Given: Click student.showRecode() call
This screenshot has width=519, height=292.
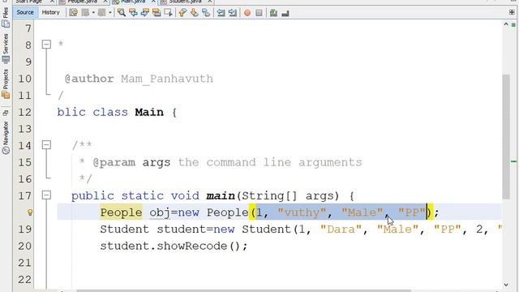Looking at the screenshot, I should [174, 247].
